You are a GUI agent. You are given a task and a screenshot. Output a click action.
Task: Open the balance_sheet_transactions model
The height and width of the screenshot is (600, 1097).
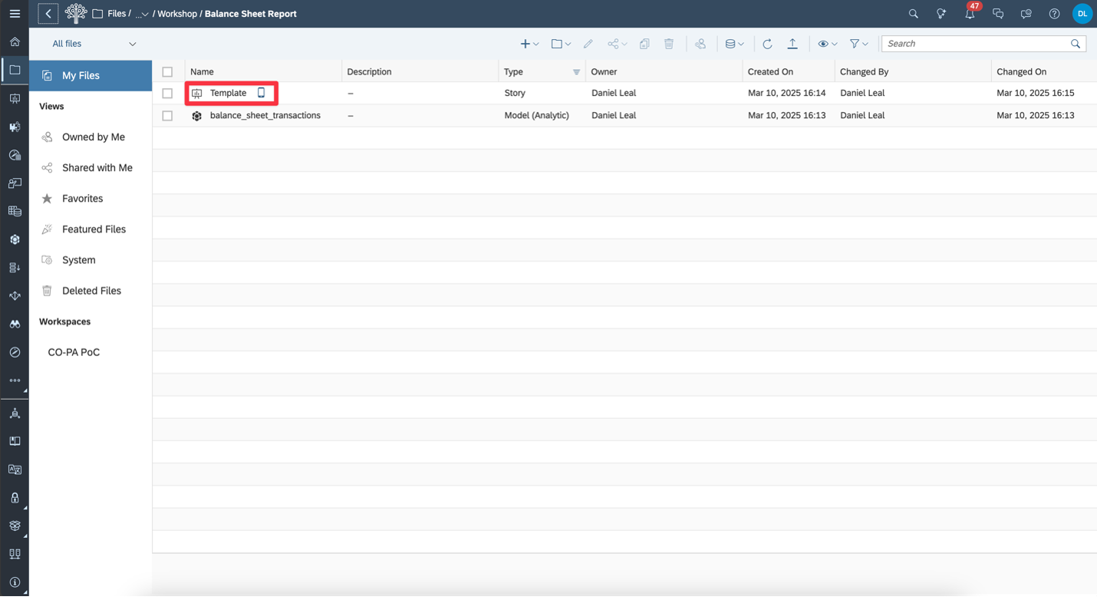coord(265,115)
